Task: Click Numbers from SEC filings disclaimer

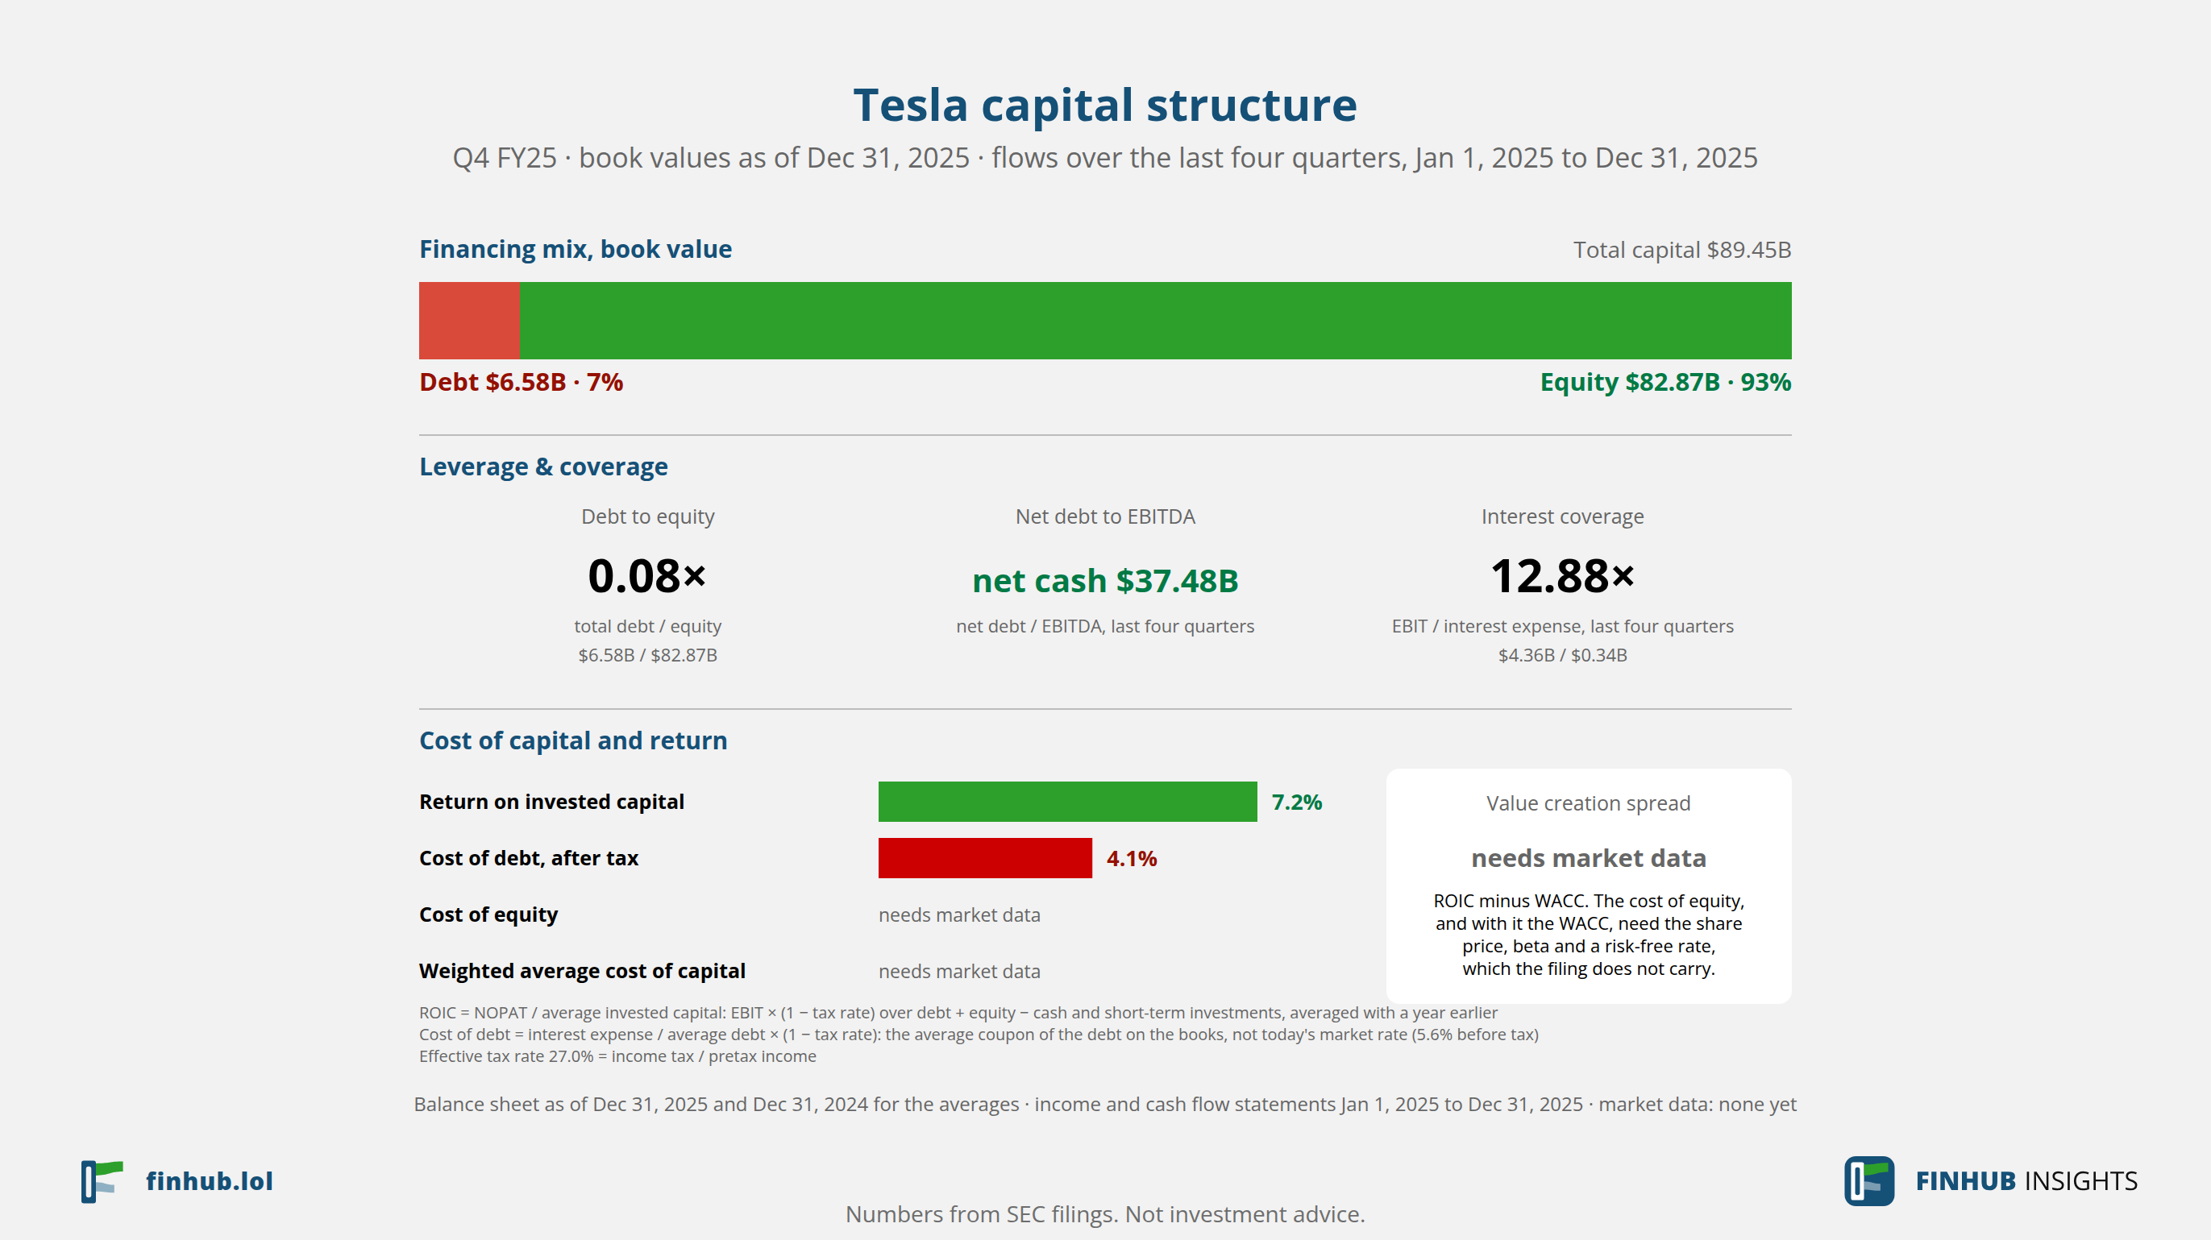Action: pos(1106,1214)
